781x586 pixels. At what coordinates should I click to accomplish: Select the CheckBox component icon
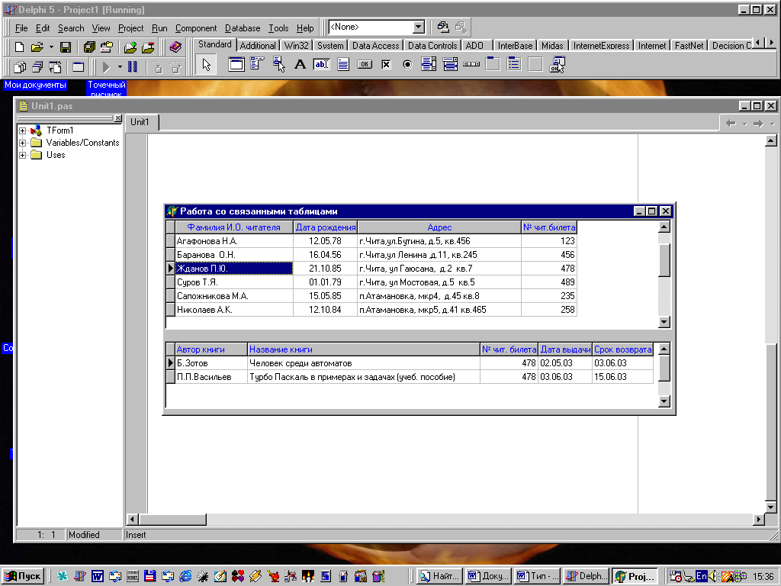click(386, 64)
